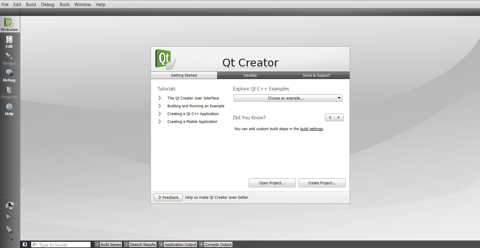This screenshot has height=248, width=480.
Task: Open the Tools menu
Action: point(64,5)
